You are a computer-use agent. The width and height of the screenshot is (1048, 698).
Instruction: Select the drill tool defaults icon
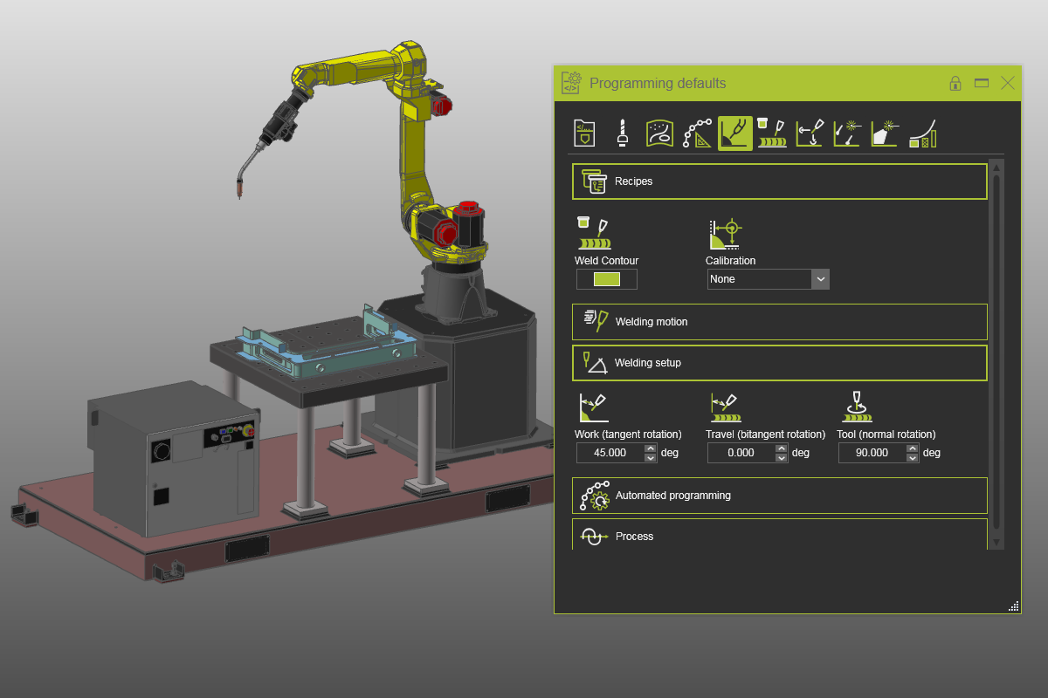click(x=622, y=133)
